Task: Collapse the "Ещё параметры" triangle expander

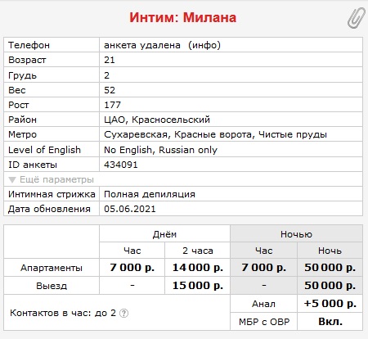Action: point(12,179)
